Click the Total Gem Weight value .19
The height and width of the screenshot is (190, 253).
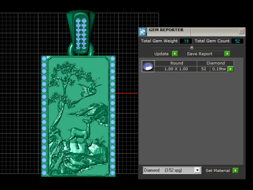click(x=186, y=41)
